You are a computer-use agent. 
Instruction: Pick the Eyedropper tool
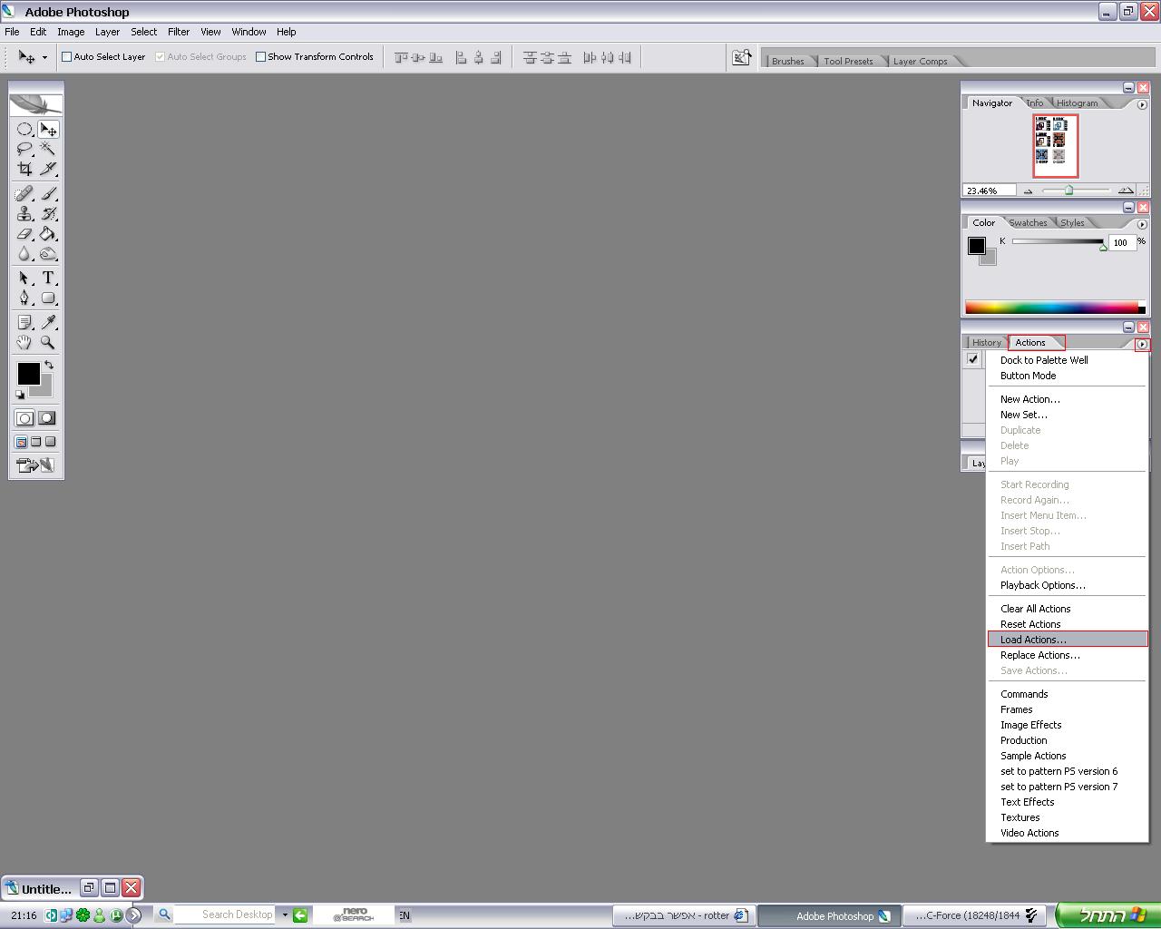point(48,322)
